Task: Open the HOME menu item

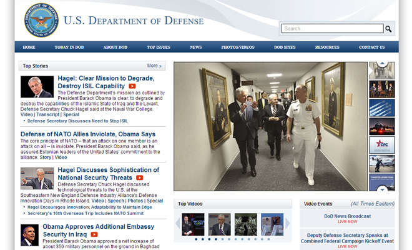Action: 29,47
